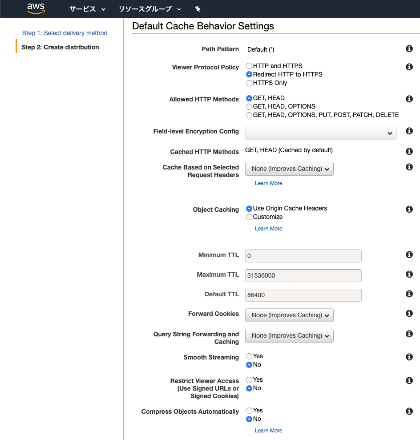Show info tooltip for Object Caching
Screen dimensions: 420x440
(x=409, y=209)
